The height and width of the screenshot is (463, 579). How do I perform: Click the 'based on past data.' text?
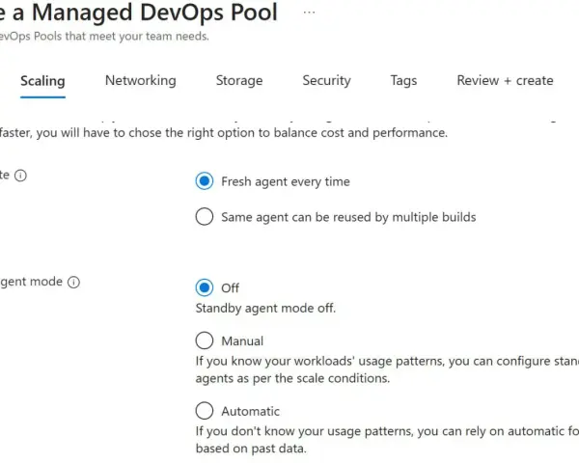pos(251,449)
